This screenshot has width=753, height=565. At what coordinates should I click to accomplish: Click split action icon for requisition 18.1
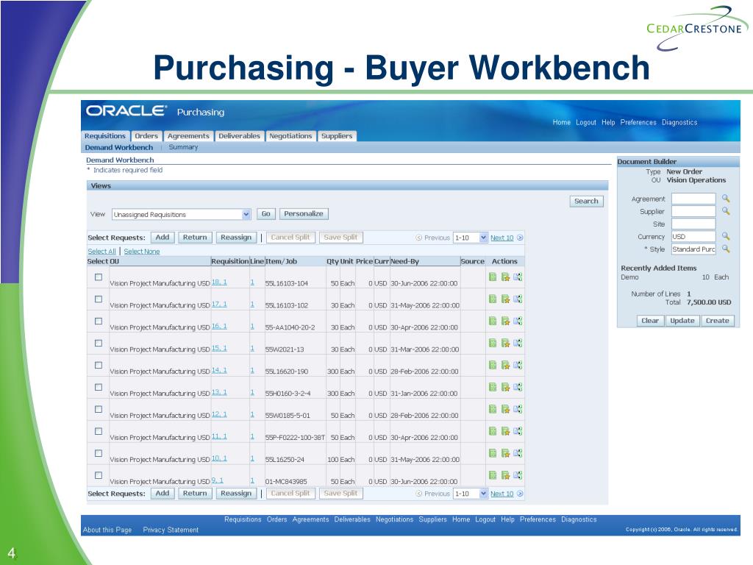pos(518,277)
